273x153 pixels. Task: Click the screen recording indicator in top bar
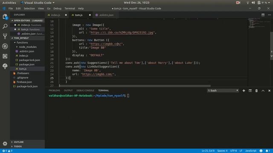pyautogui.click(x=238, y=3)
